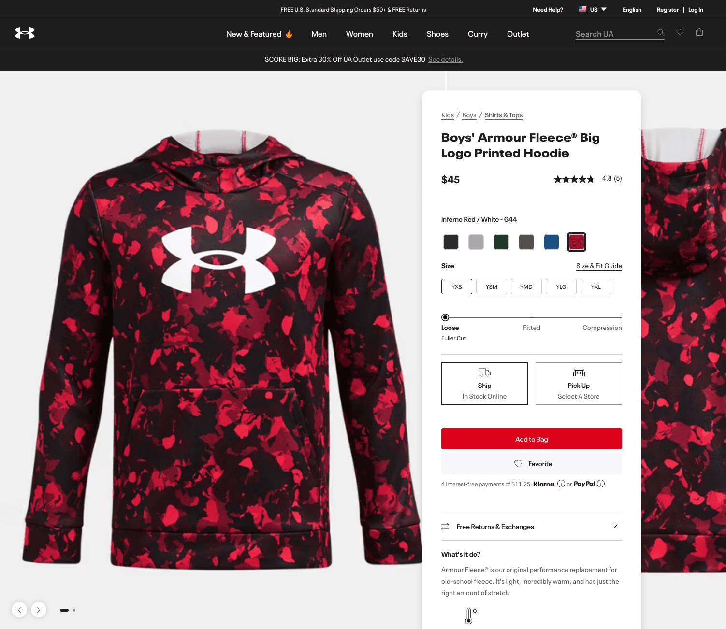Select the Inferno Red color swatch

[x=577, y=242]
